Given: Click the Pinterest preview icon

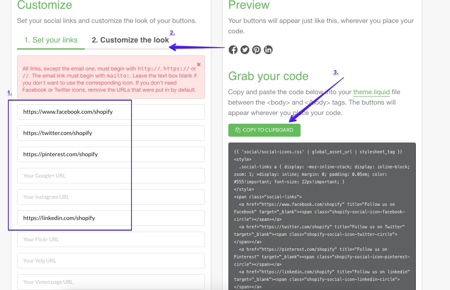Looking at the screenshot, I should click(x=257, y=50).
